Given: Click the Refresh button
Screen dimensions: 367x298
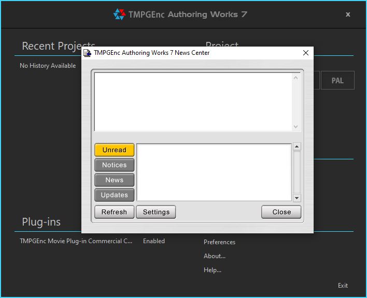Looking at the screenshot, I should (115, 212).
